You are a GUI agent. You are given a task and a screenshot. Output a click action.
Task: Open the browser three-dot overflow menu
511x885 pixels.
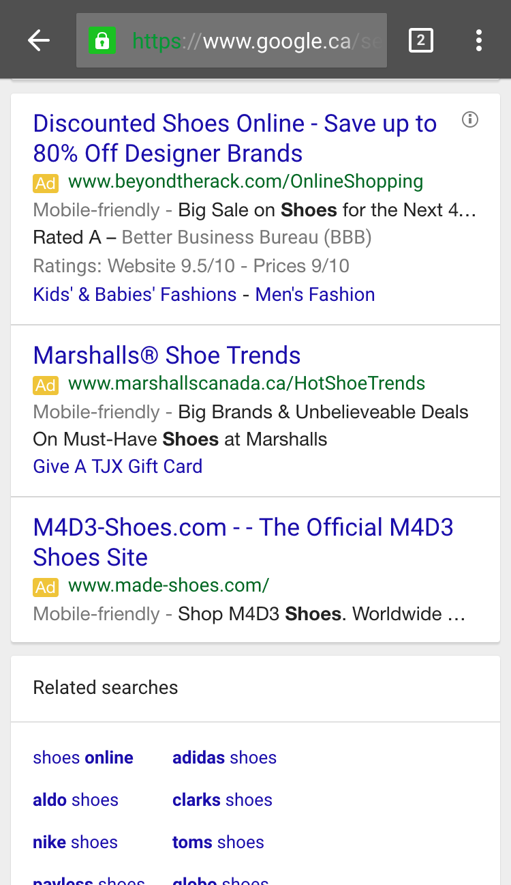[479, 41]
